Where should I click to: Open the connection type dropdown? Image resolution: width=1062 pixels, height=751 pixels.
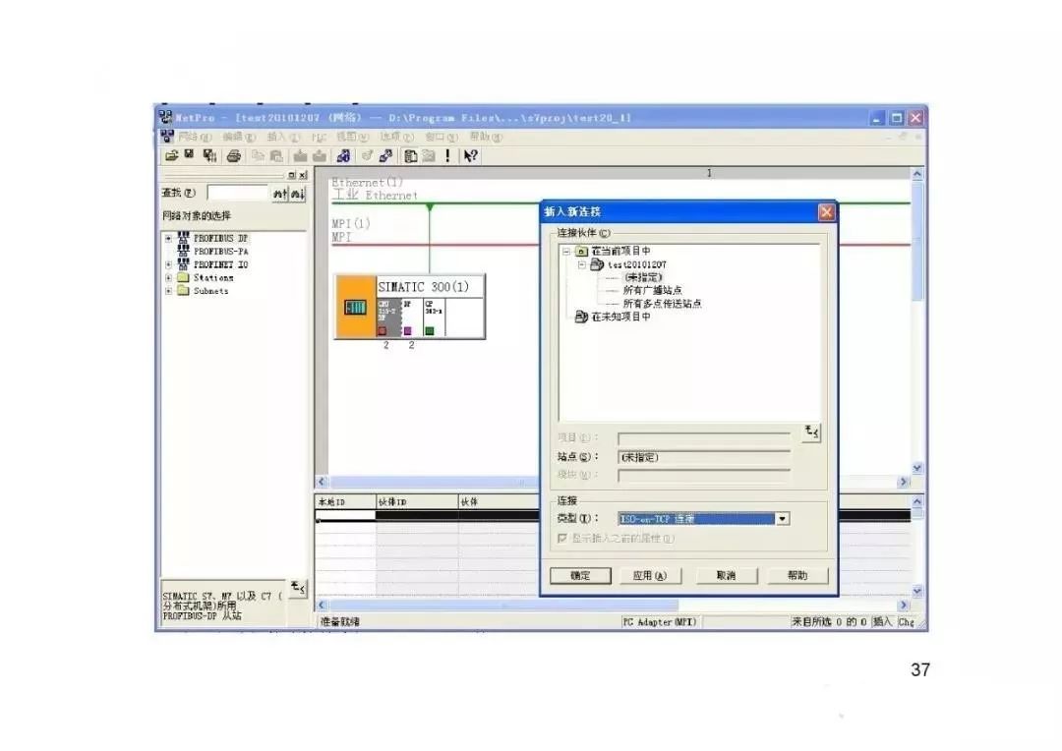pos(783,519)
